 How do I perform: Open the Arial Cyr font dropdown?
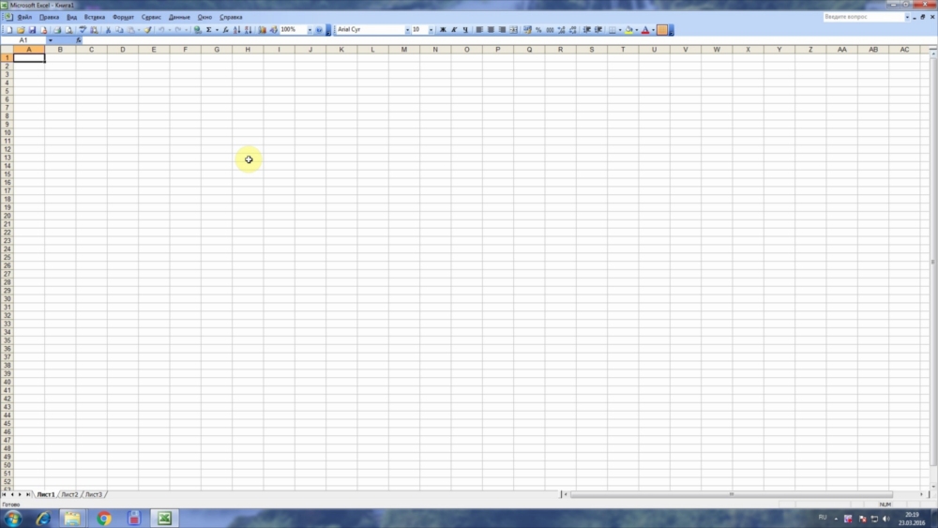point(407,30)
